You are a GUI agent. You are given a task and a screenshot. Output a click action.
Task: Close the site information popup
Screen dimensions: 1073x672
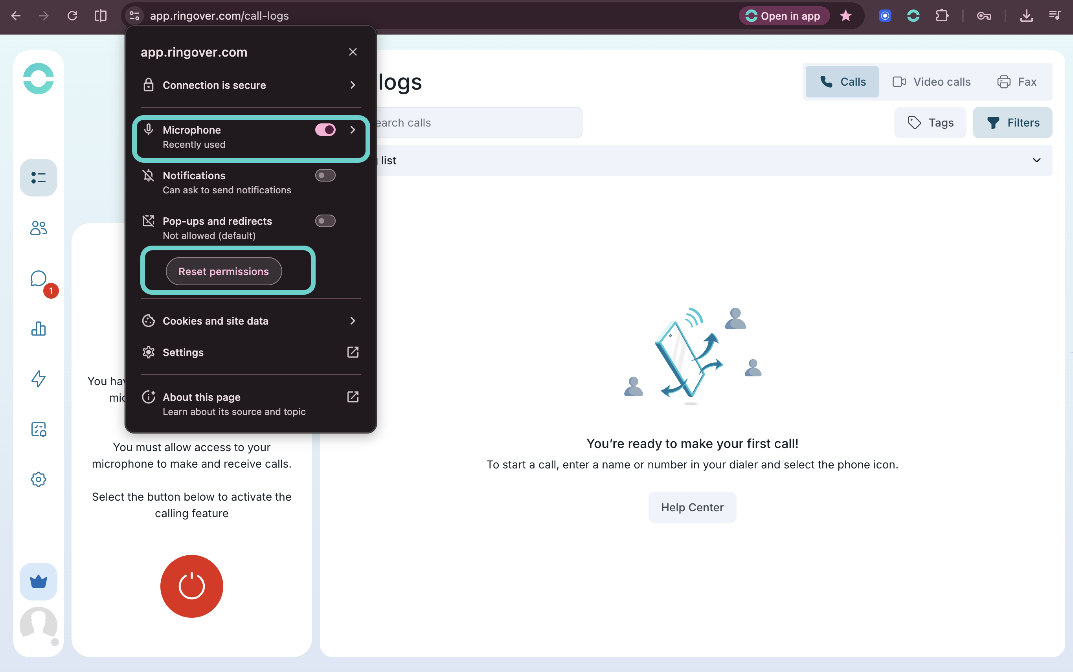pyautogui.click(x=353, y=52)
